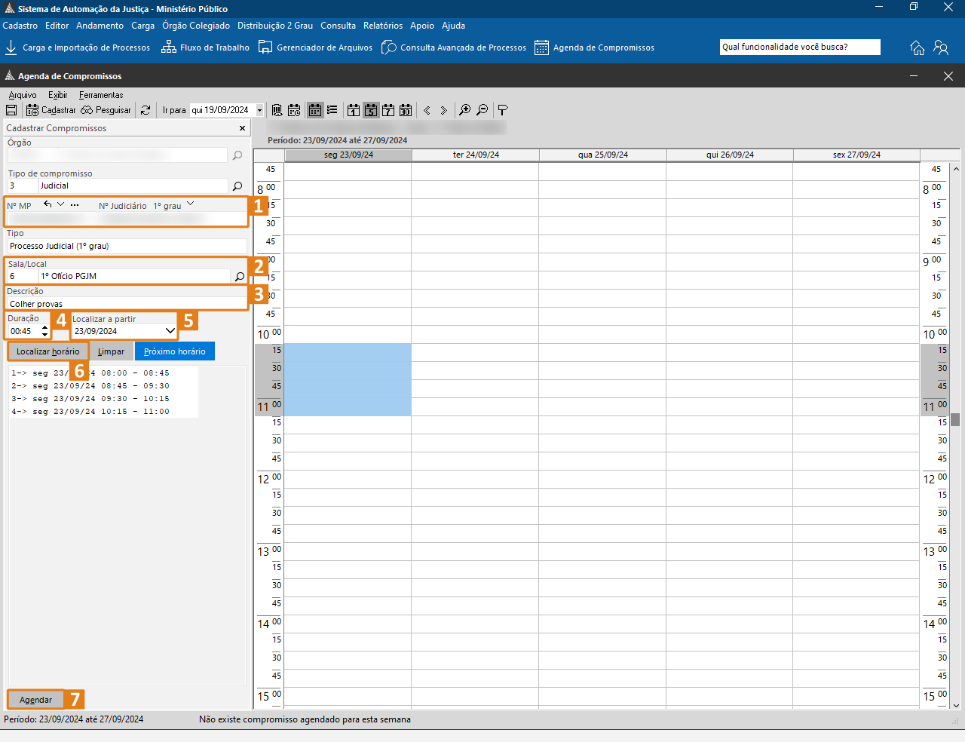Open Gerenciador de Arquivos

click(x=315, y=48)
